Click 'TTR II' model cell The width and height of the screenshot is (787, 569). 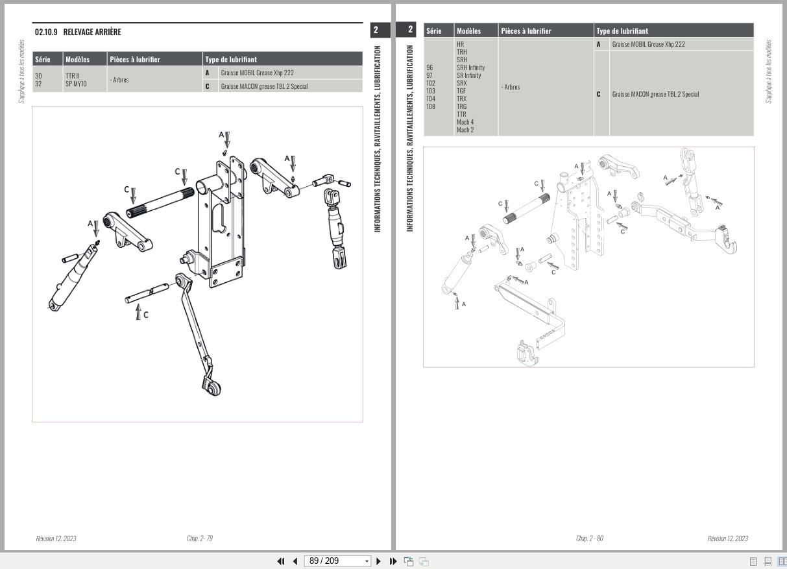[72, 76]
